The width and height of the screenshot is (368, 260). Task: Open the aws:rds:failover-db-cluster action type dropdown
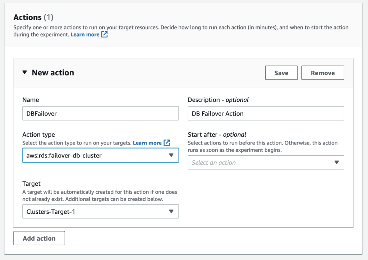coord(100,155)
